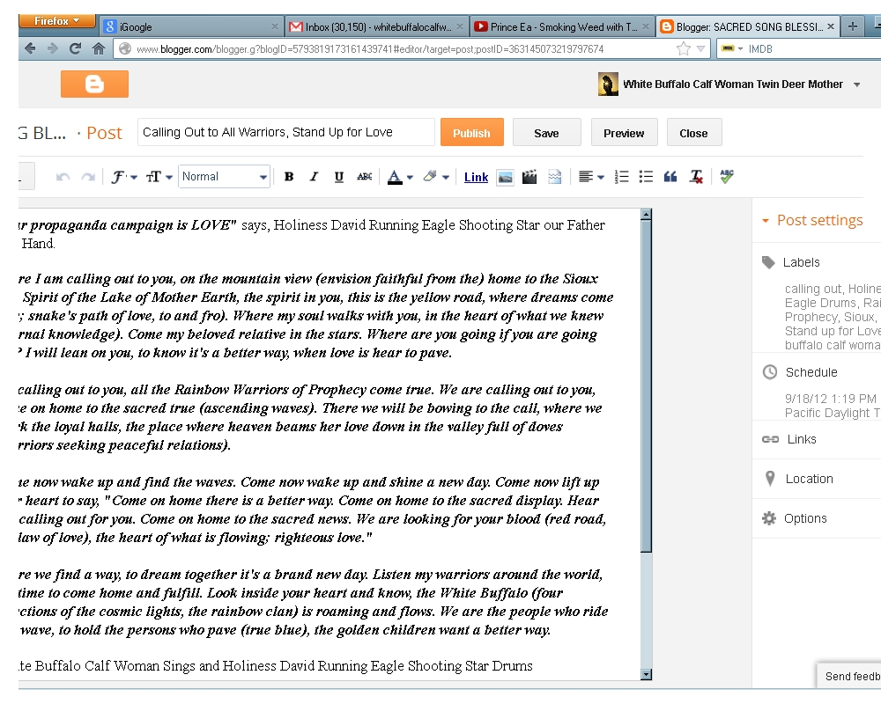
Task: Click the Schedule clock icon
Action: click(770, 371)
